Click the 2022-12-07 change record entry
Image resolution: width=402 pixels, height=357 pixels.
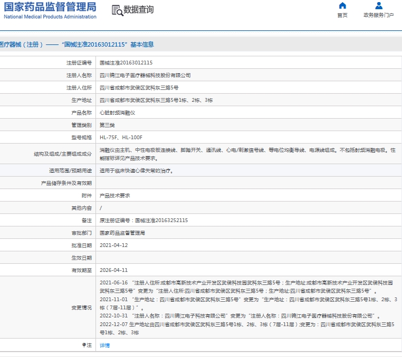pyautogui.click(x=247, y=329)
